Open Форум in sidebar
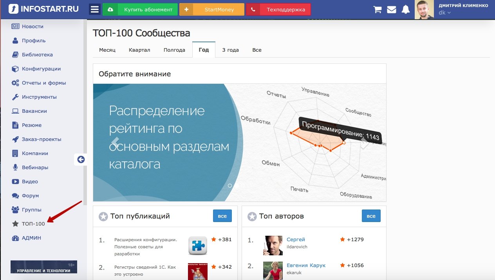Viewport: 495px width, 280px height. (x=30, y=195)
